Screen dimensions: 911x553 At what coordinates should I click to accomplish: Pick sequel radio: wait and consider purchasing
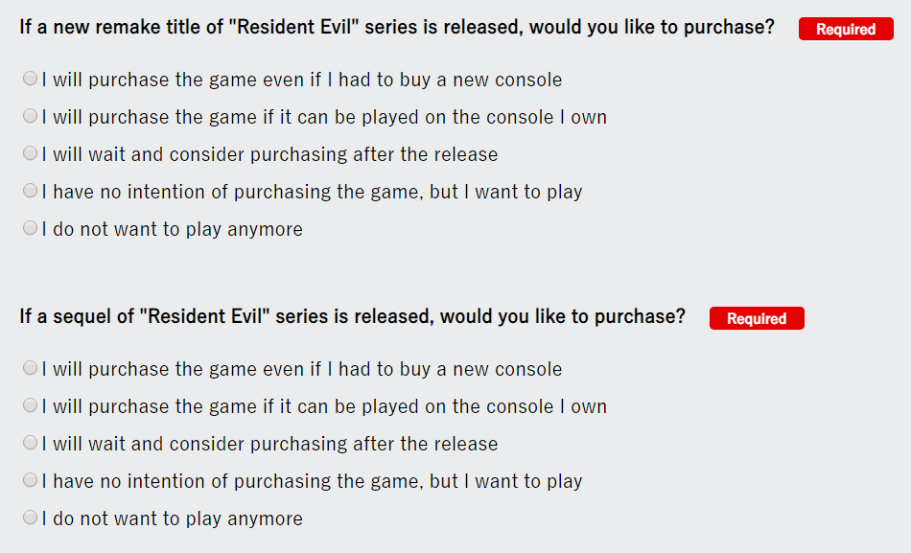(31, 443)
